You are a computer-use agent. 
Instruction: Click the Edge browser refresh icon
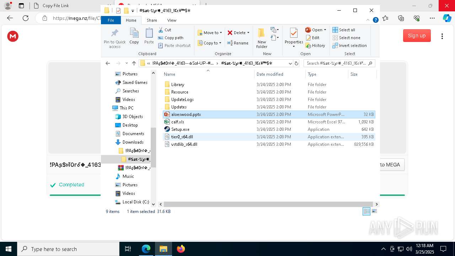pyautogui.click(x=26, y=18)
